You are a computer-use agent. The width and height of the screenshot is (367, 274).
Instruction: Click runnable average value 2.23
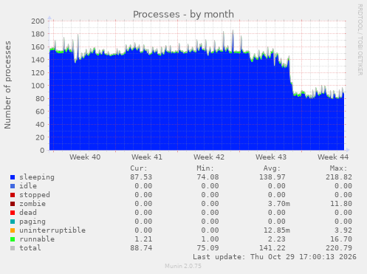(x=277, y=239)
